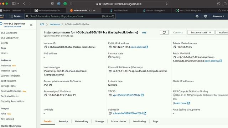The width and height of the screenshot is (228, 128).
Task: Go back in browser history
Action: pyautogui.click(x=24, y=4)
